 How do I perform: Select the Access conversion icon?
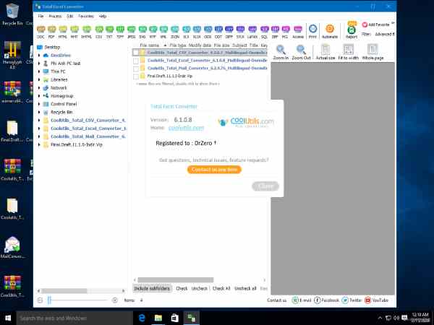click(298, 32)
